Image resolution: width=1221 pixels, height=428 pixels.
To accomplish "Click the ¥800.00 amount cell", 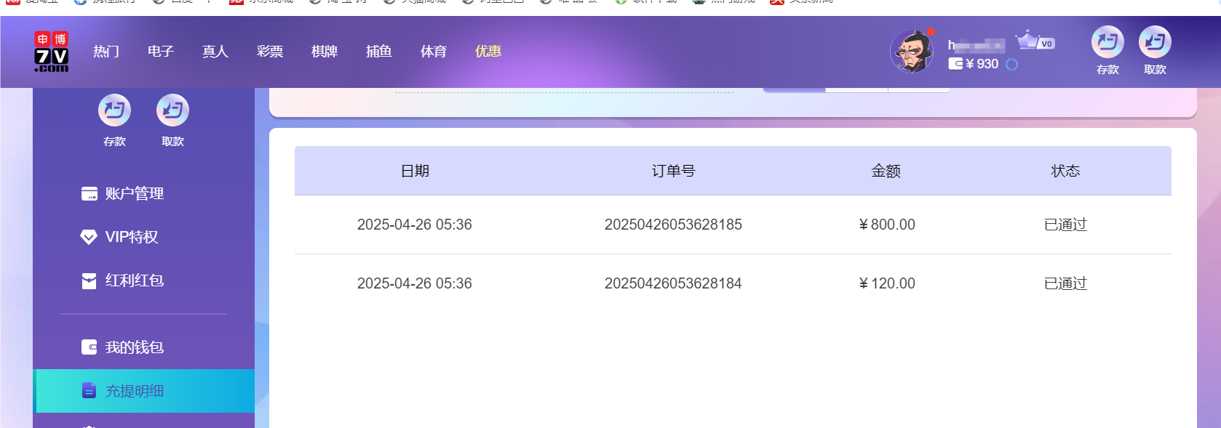I will 887,225.
